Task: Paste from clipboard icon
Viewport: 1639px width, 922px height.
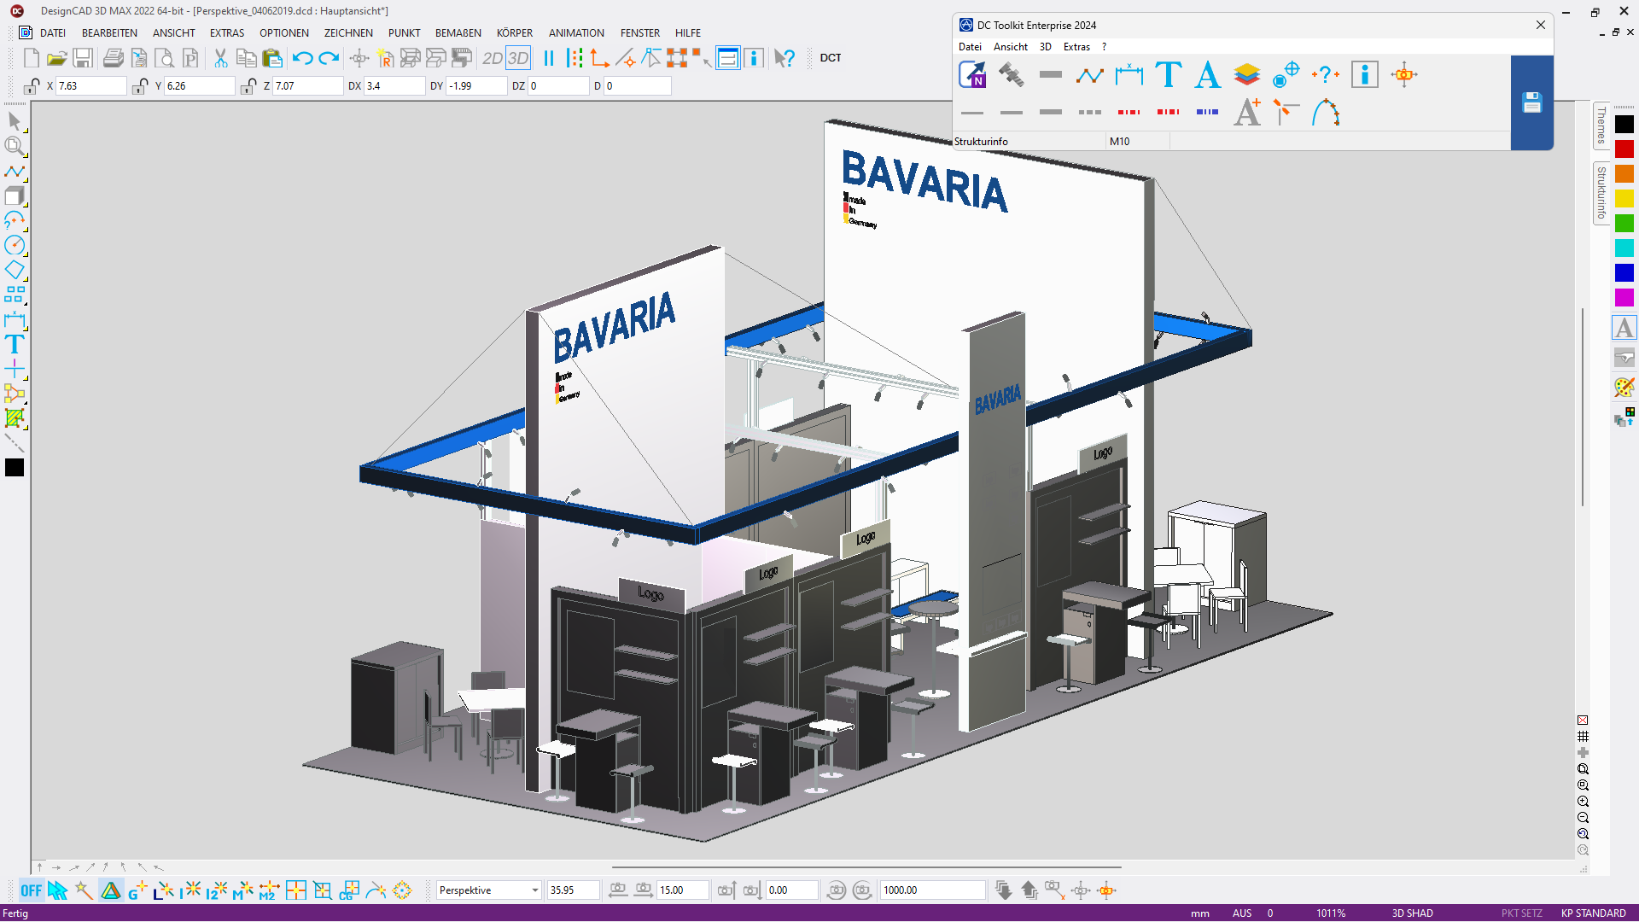Action: pos(272,58)
